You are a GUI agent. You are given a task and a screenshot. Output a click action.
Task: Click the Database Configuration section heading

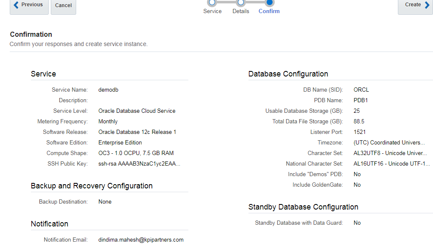(288, 74)
